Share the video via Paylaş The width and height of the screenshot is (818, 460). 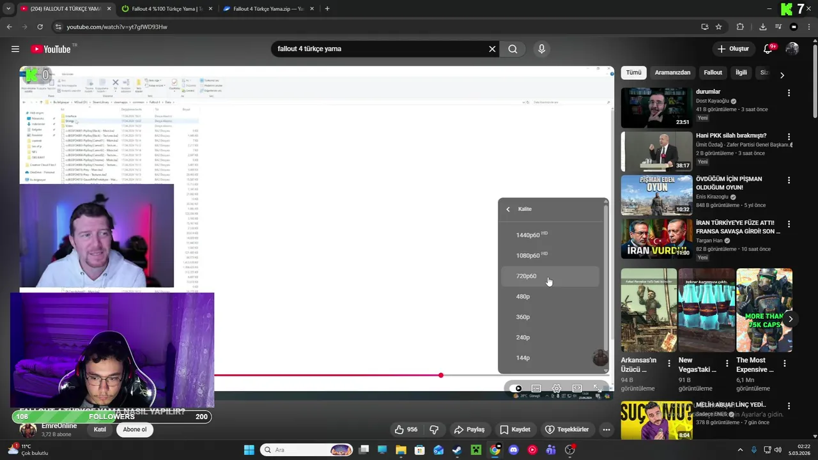pyautogui.click(x=469, y=429)
